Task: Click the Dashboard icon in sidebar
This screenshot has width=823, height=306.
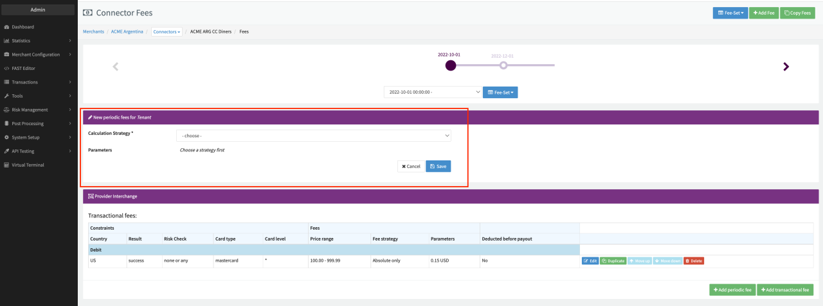Action: click(x=6, y=27)
